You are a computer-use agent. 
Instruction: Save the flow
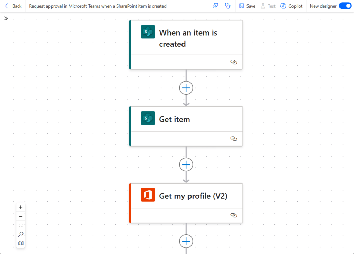click(247, 6)
